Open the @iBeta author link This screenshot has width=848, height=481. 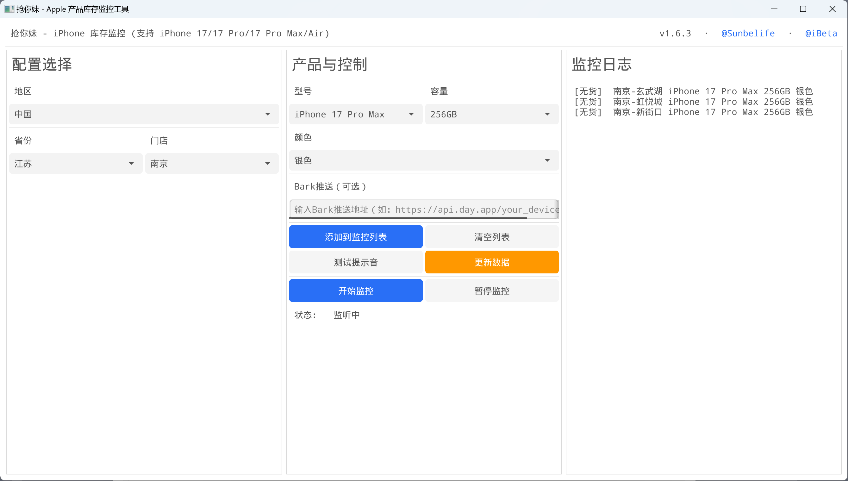coord(820,33)
